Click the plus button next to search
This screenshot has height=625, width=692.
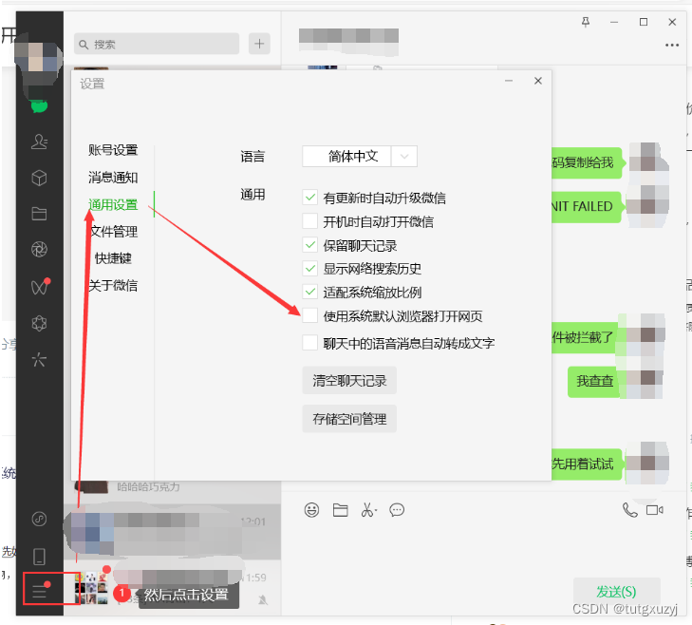[x=259, y=44]
